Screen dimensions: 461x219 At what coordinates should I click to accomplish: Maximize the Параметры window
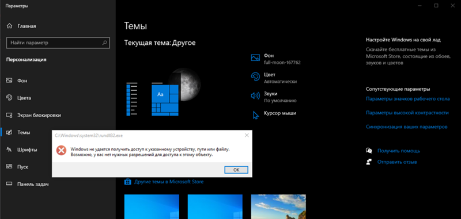click(x=436, y=6)
